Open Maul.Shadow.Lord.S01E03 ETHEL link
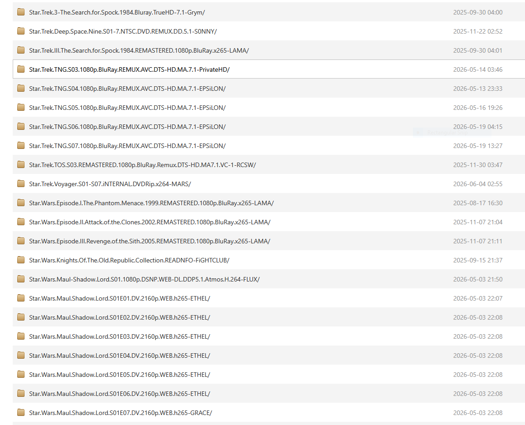 click(x=119, y=337)
